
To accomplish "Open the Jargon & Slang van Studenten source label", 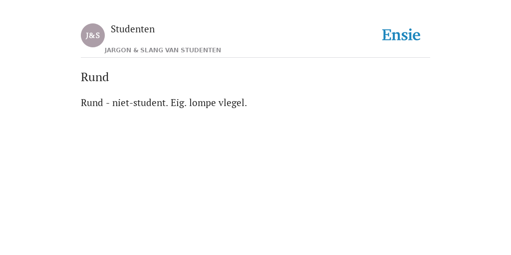I will click(x=163, y=50).
